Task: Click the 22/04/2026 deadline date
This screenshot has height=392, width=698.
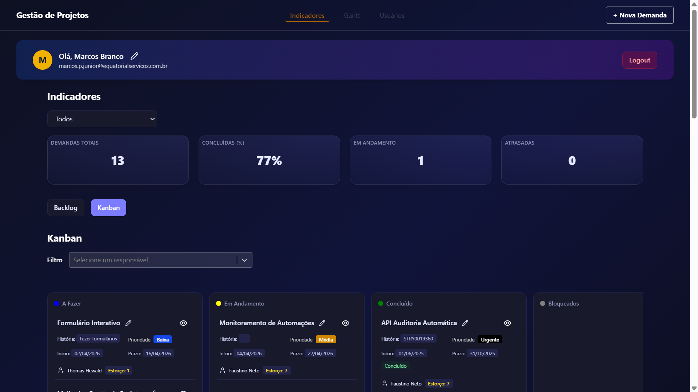Action: [320, 353]
